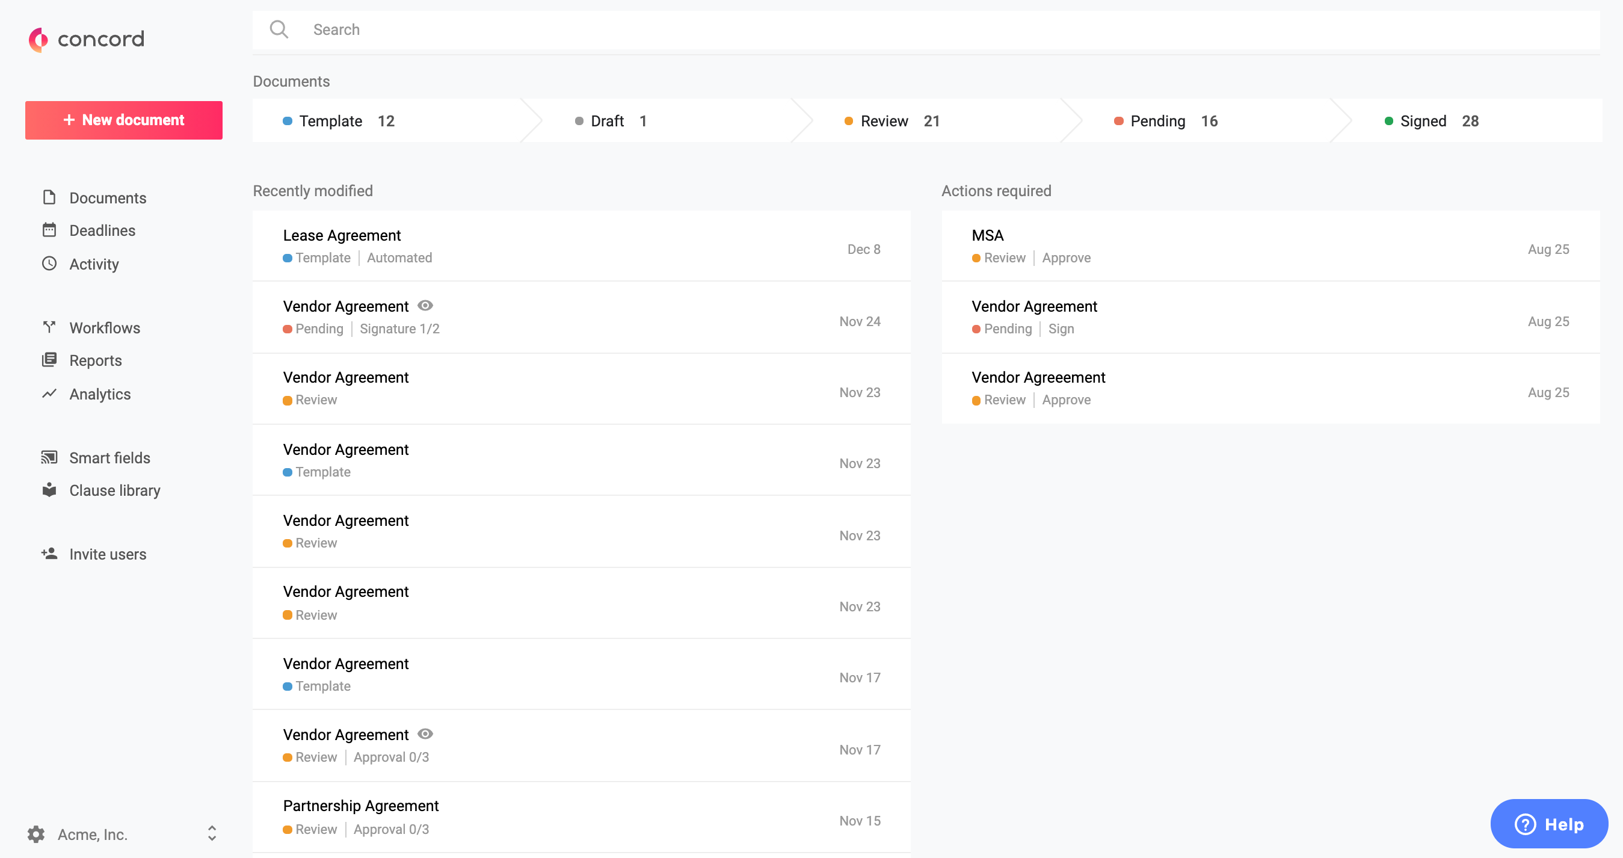Click the Analytics trend line icon

(x=49, y=394)
